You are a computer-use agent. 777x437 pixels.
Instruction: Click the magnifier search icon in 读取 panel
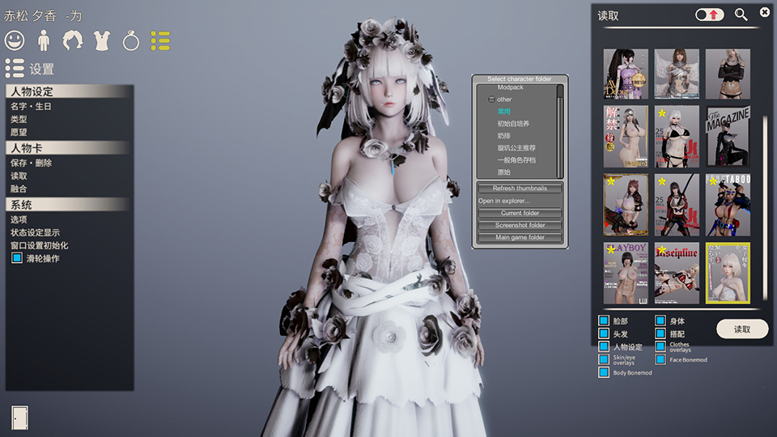pyautogui.click(x=741, y=15)
